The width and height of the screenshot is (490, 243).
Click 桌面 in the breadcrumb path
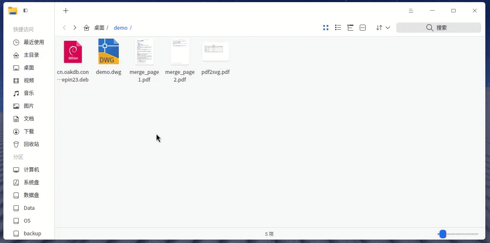coord(99,28)
